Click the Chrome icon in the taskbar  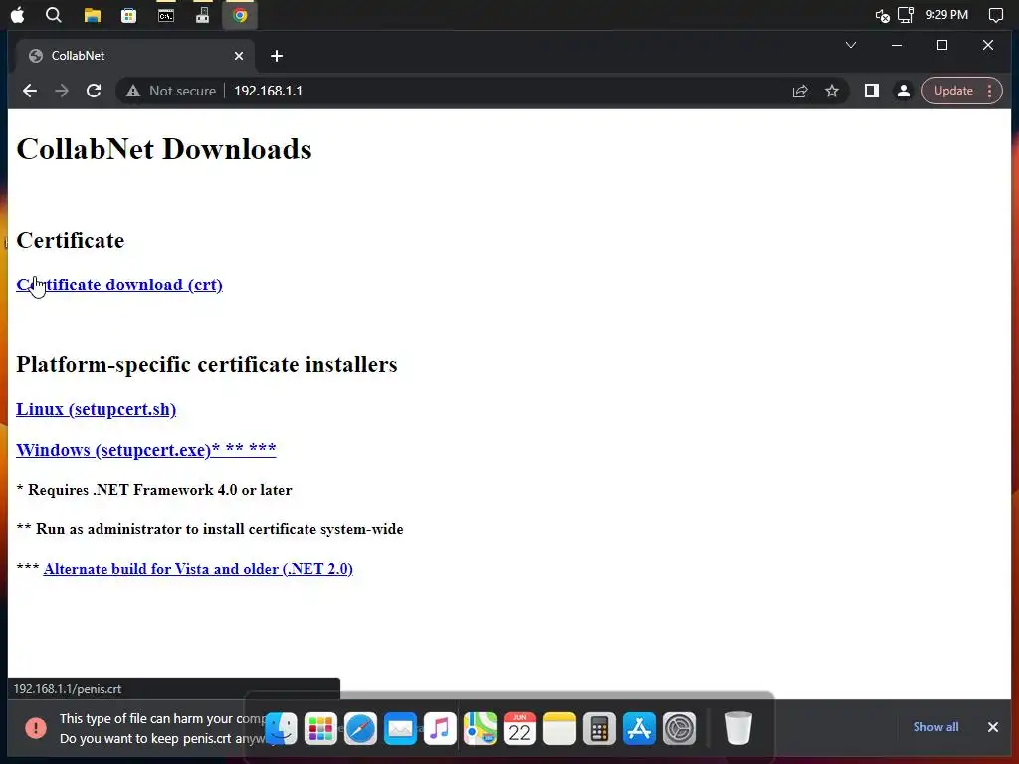click(240, 15)
